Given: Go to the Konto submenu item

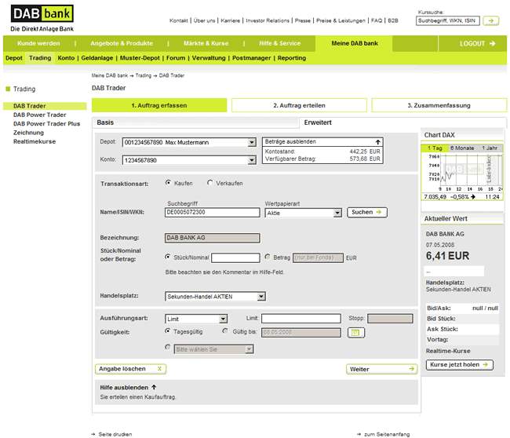Looking at the screenshot, I should pos(66,58).
